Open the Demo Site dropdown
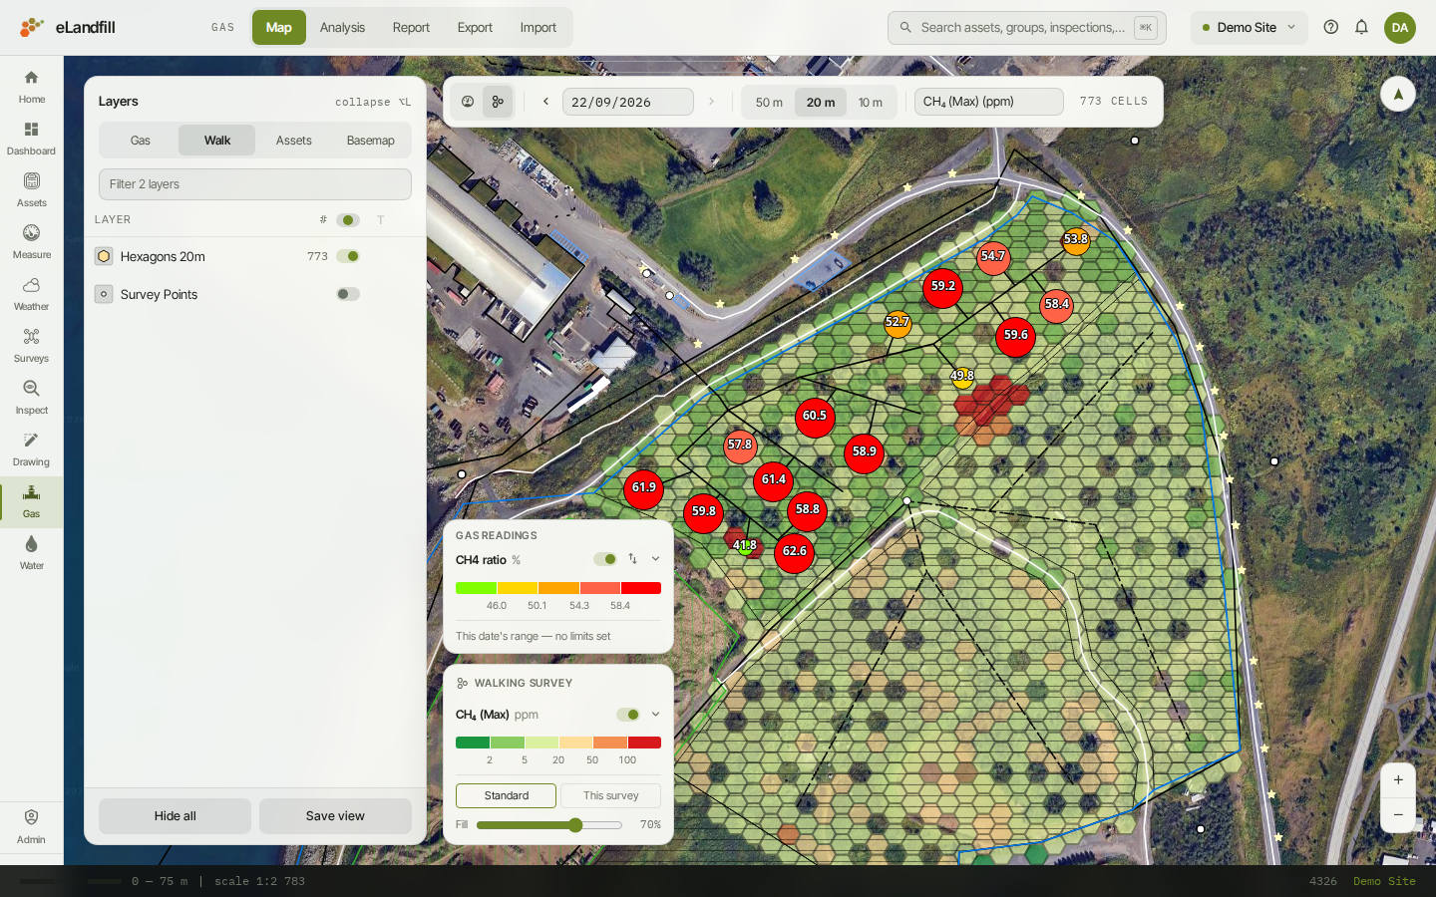Viewport: 1436px width, 897px height. [x=1250, y=27]
